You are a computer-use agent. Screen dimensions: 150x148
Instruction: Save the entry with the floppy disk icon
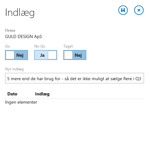coord(123,10)
